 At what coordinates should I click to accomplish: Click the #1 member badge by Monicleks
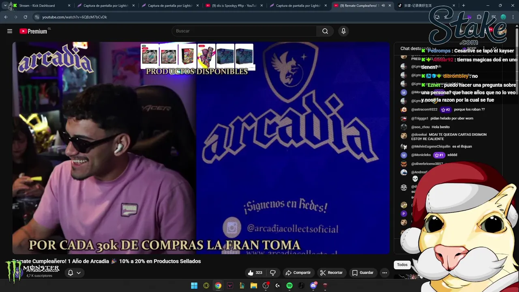pyautogui.click(x=439, y=155)
